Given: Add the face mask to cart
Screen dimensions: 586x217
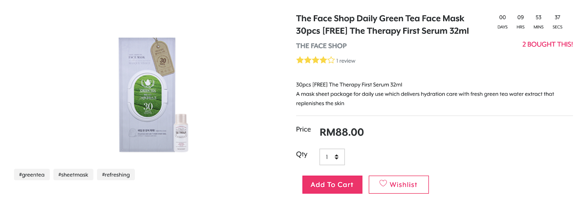Looking at the screenshot, I should tap(332, 184).
